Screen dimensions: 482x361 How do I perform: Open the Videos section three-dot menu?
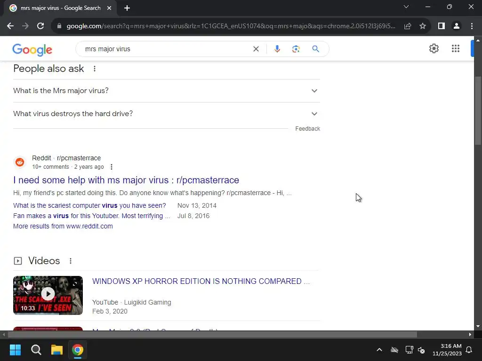[x=71, y=261]
